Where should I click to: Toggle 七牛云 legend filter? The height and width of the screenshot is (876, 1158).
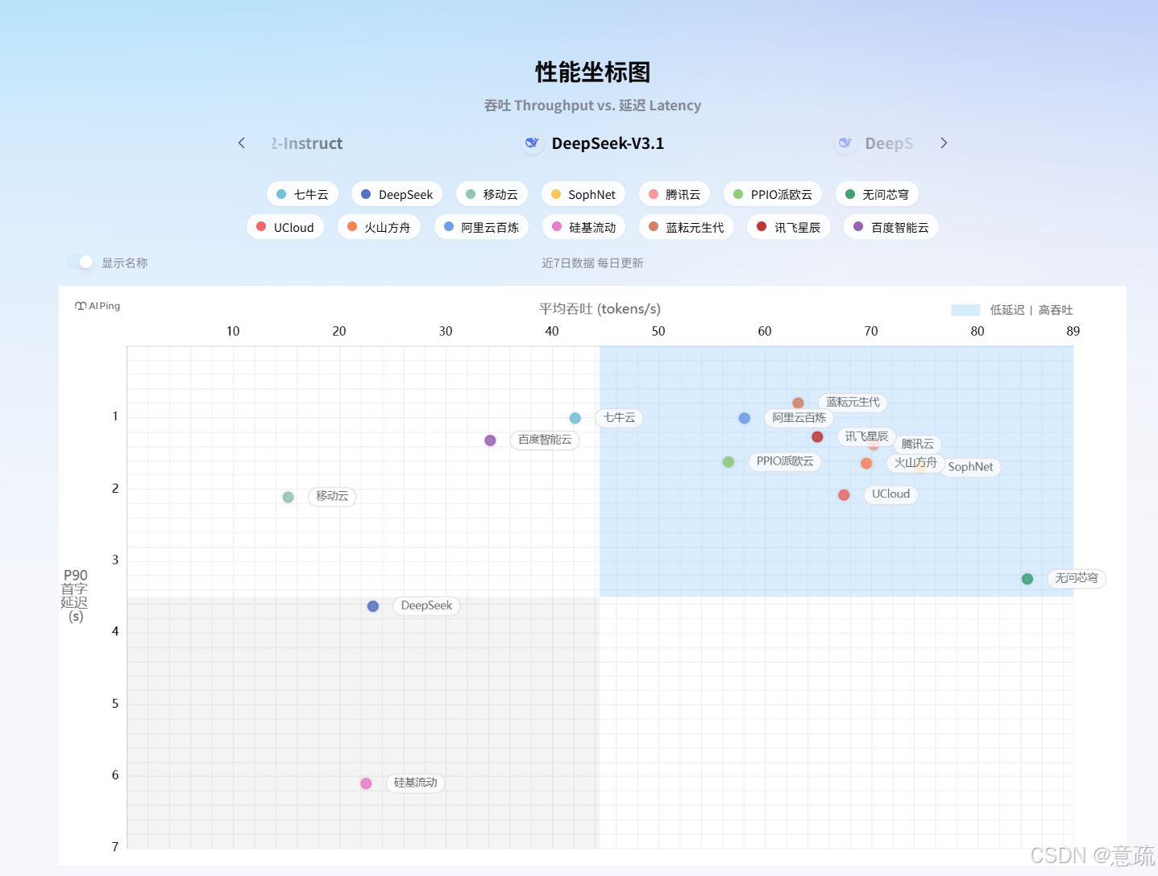[302, 194]
